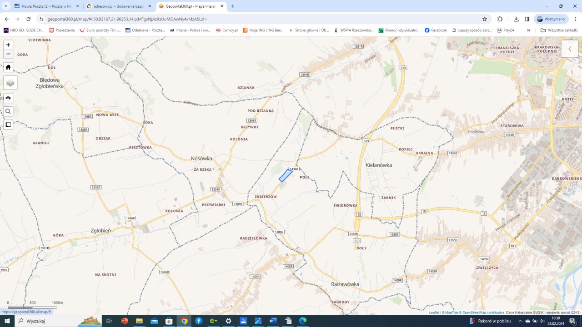Open the map layers switcher
The image size is (582, 327).
point(10,83)
